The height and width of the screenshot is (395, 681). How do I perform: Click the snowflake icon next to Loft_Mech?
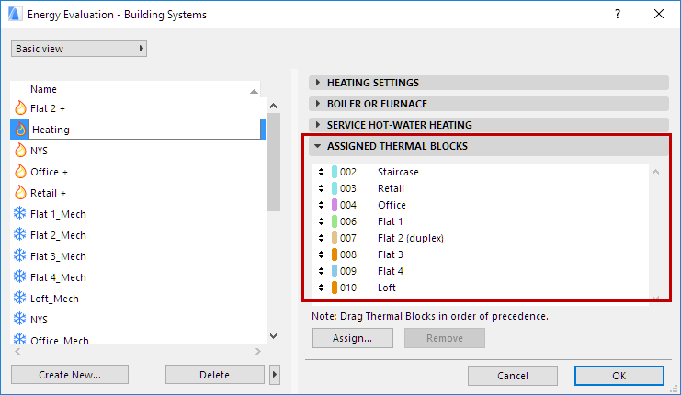20,299
